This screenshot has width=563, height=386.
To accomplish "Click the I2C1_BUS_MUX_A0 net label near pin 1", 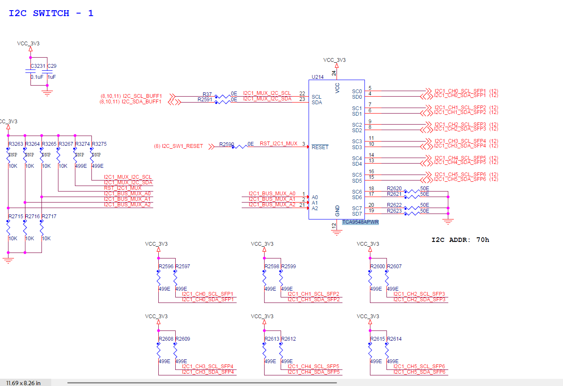I will click(272, 194).
